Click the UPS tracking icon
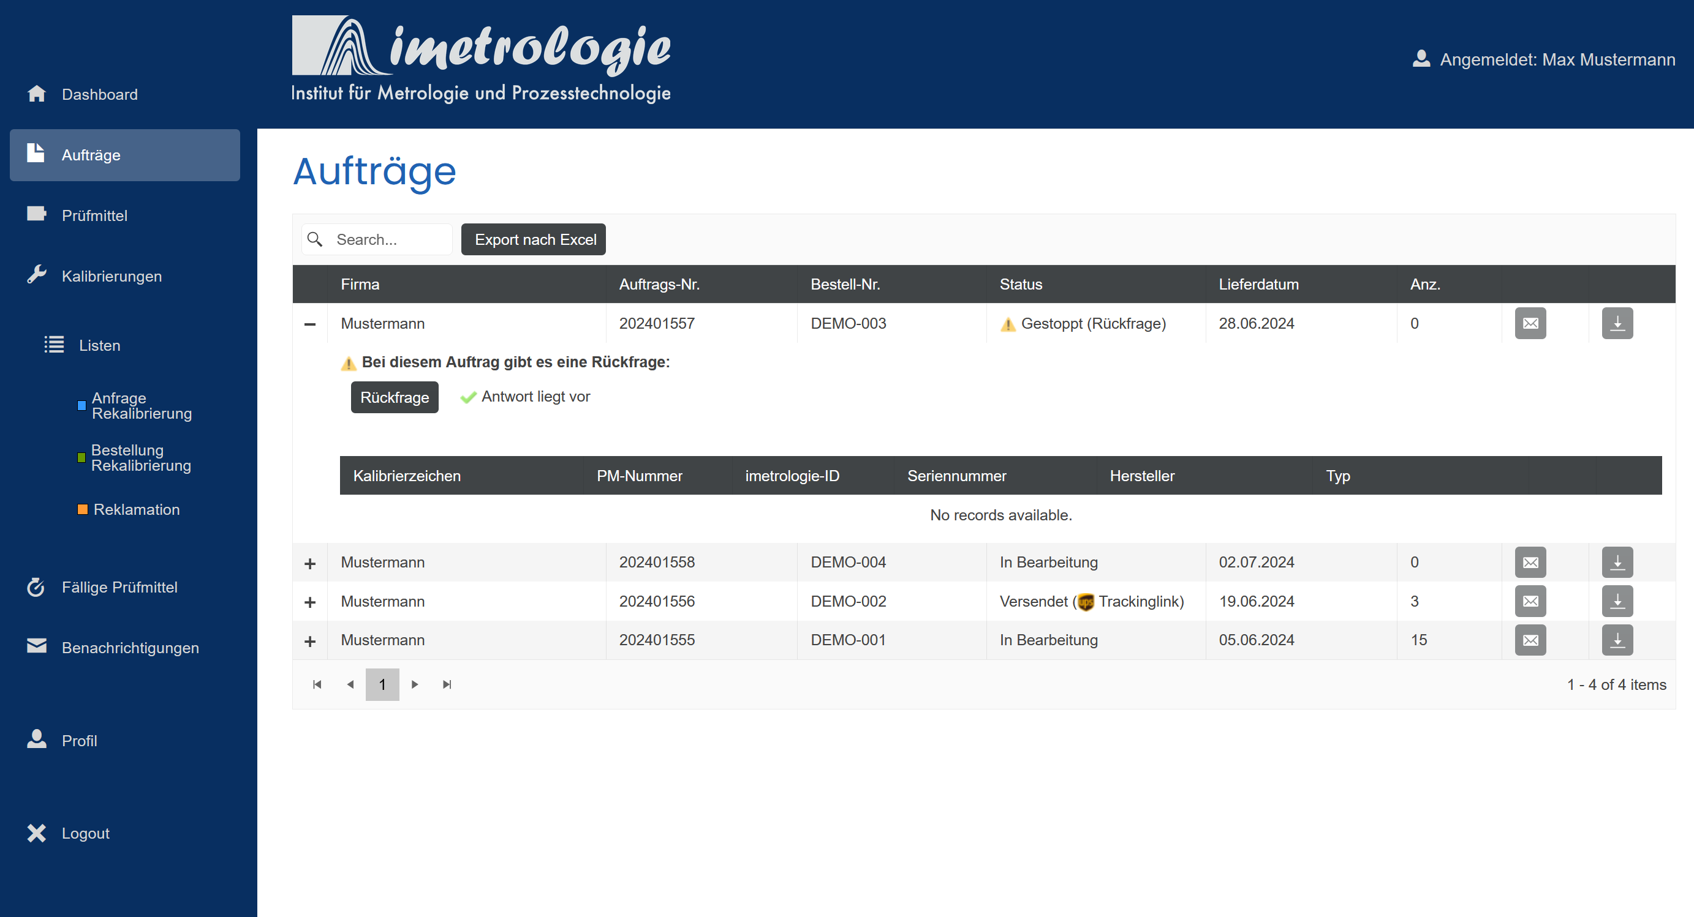The width and height of the screenshot is (1694, 917). pyautogui.click(x=1086, y=602)
